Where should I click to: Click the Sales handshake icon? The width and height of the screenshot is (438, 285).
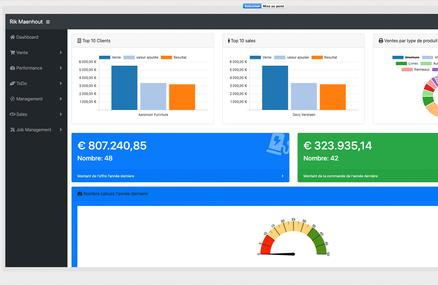12,114
